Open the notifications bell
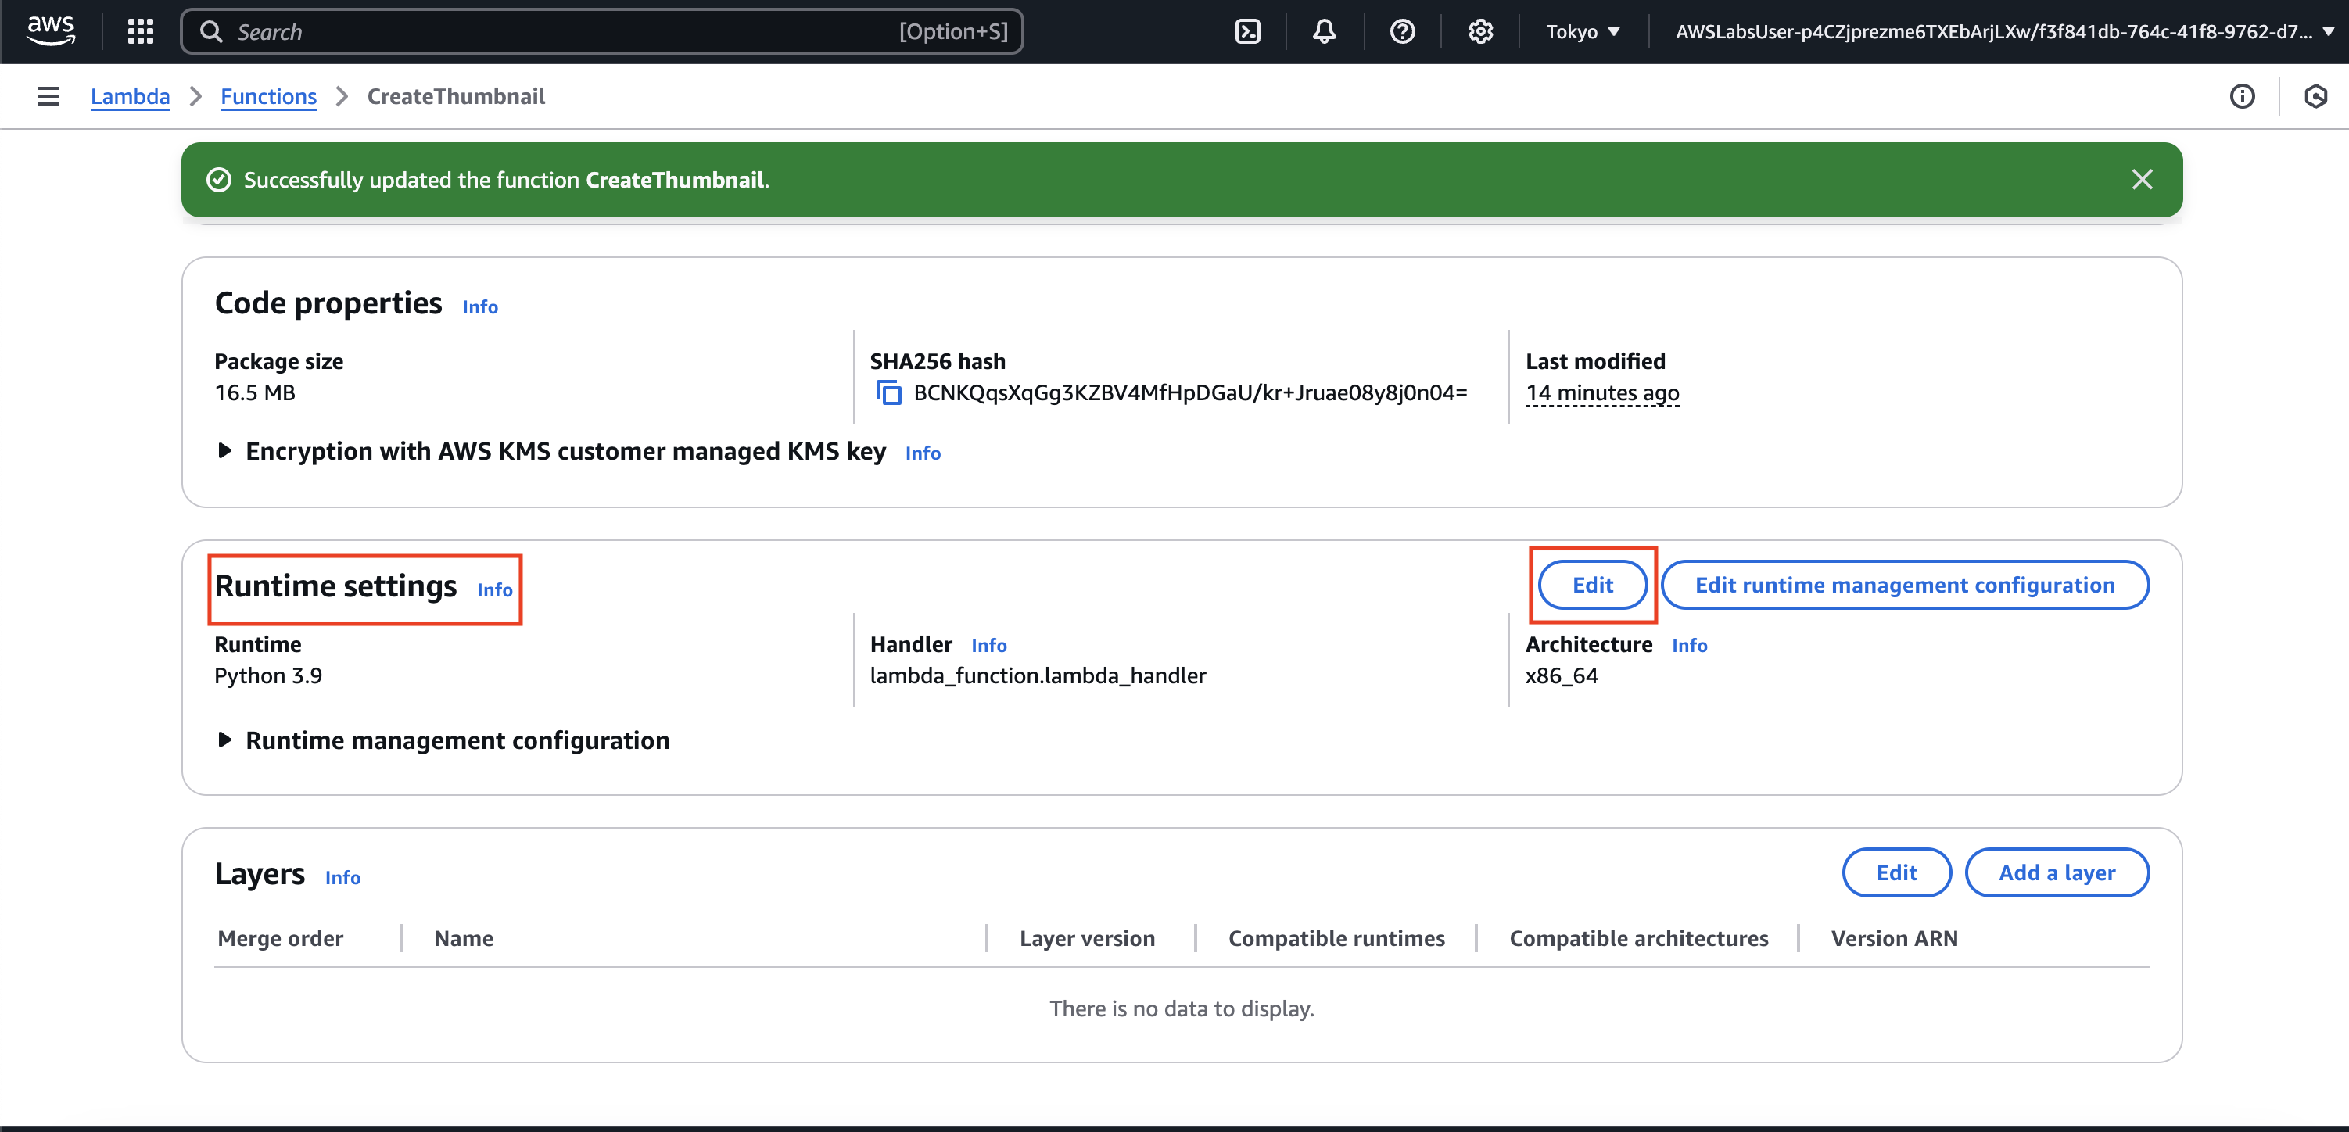The image size is (2349, 1132). coord(1324,32)
